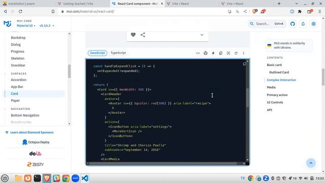Collapse the Surfaces section
This screenshot has width=325, height=183.
pos(19,74)
